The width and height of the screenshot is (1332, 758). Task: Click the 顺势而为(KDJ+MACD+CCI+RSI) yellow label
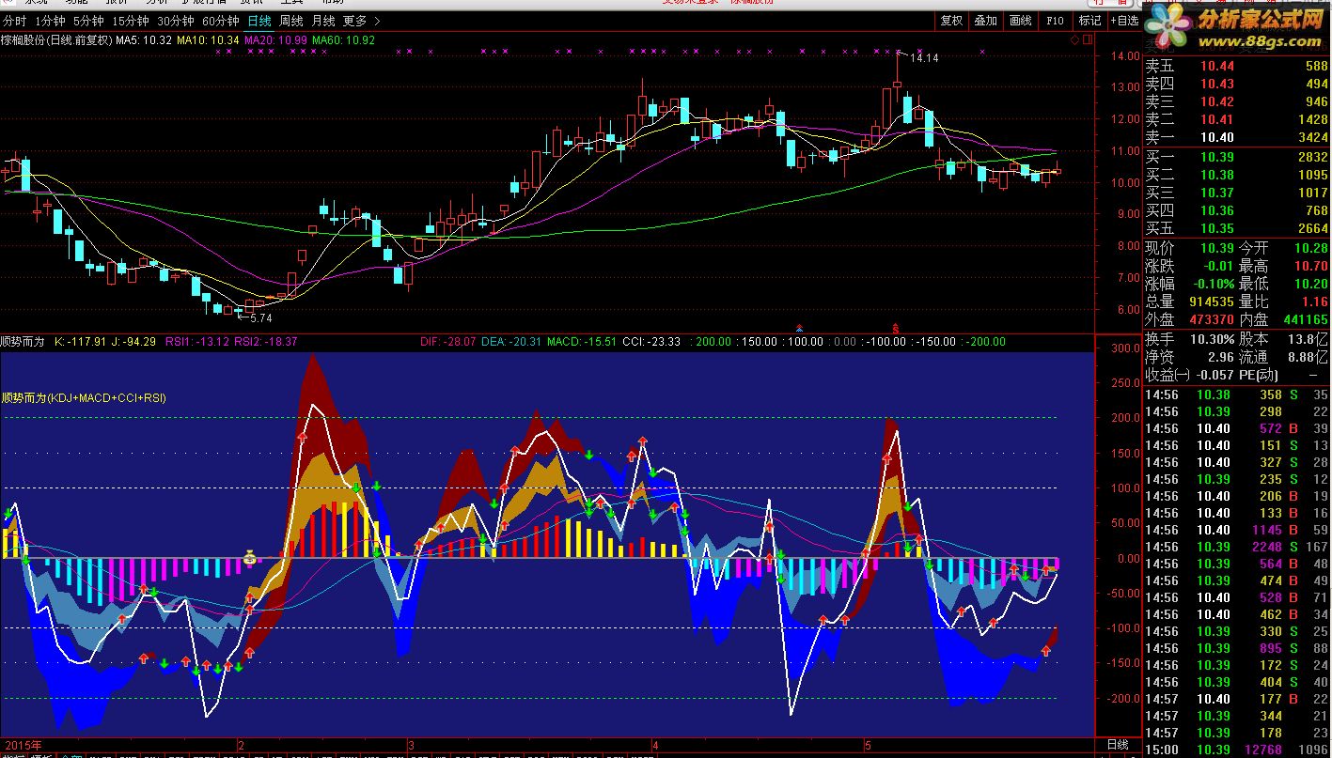pyautogui.click(x=84, y=397)
